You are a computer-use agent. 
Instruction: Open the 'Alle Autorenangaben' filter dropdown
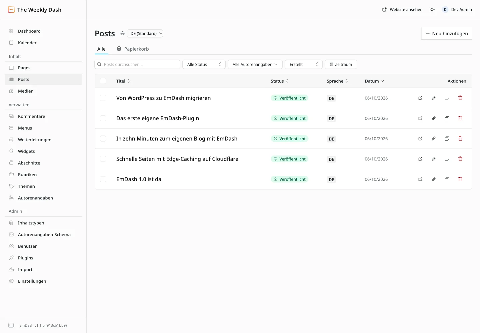tap(255, 64)
